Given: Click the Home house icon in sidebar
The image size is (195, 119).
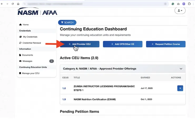Looking at the screenshot, I should pyautogui.click(x=21, y=25).
